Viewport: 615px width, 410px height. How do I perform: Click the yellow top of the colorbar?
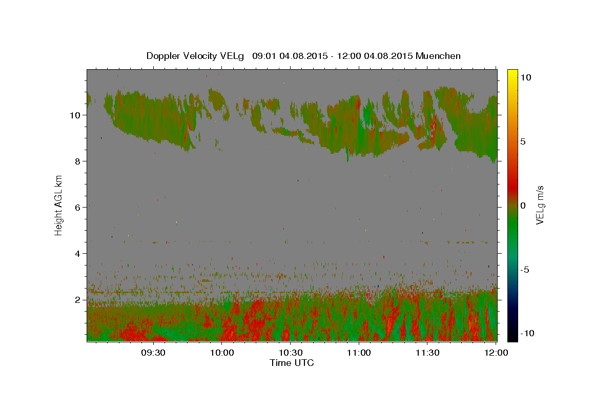coord(512,73)
